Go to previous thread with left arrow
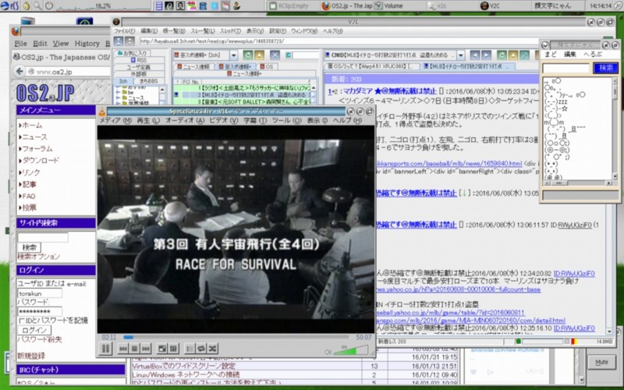The height and width of the screenshot is (390, 624). pyautogui.click(x=475, y=55)
